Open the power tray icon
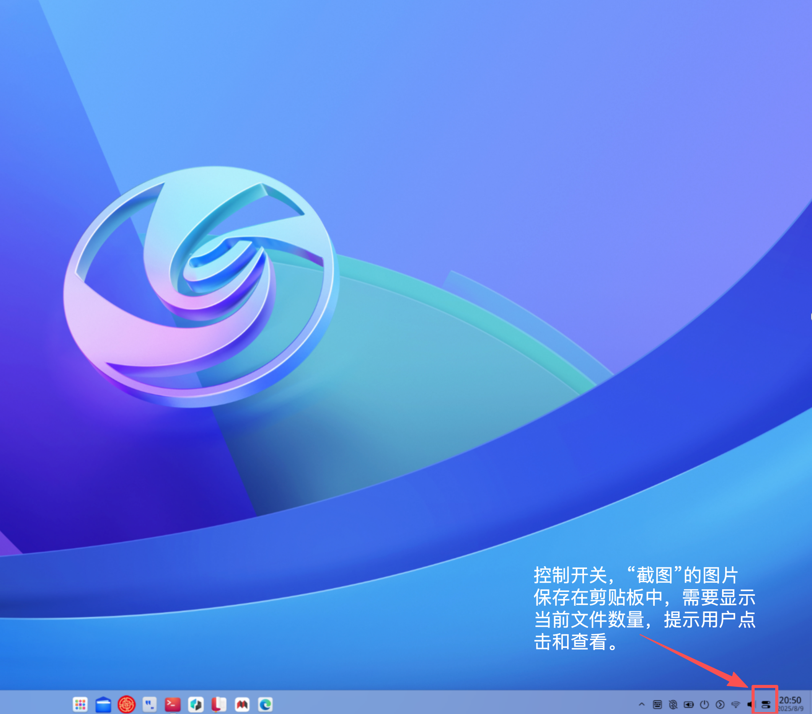The height and width of the screenshot is (714, 812). 704,704
